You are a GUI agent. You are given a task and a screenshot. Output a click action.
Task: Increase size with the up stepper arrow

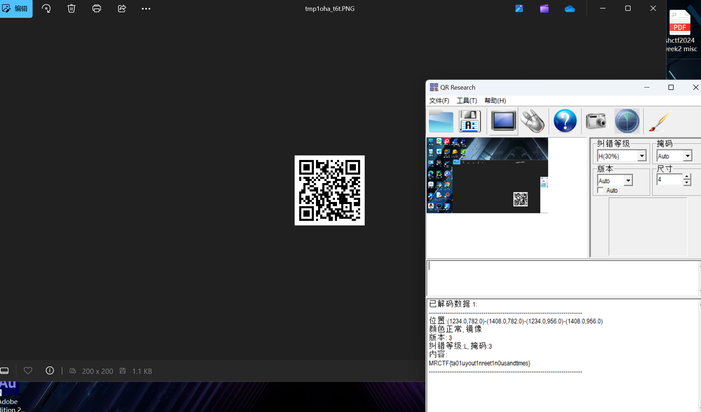pos(687,177)
